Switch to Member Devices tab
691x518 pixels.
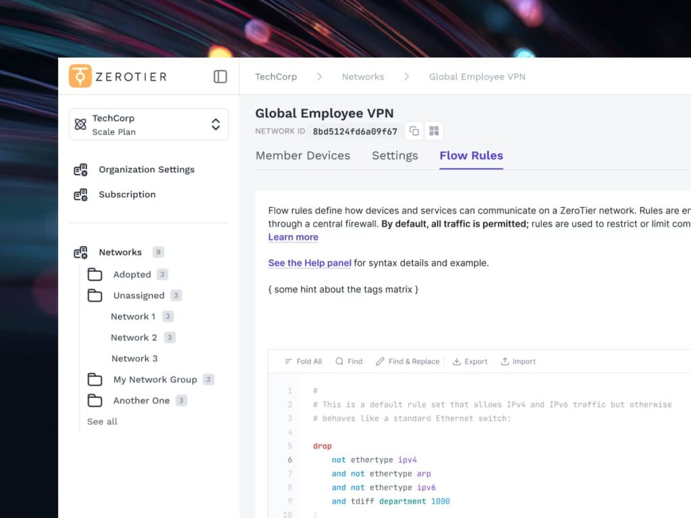[x=303, y=156]
